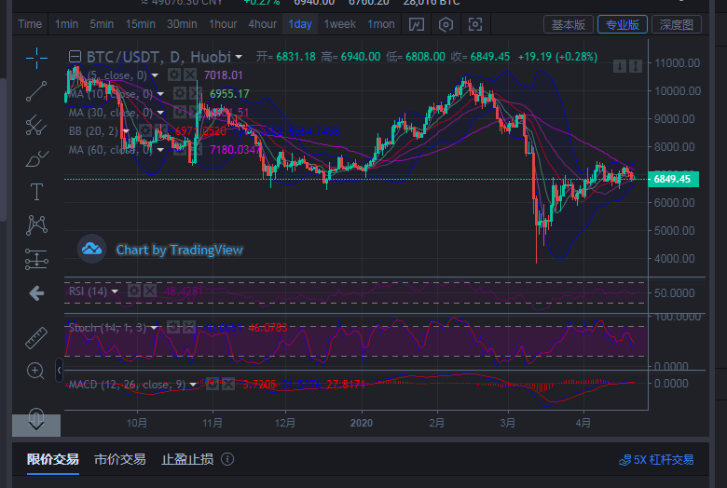The height and width of the screenshot is (488, 727).
Task: Expand MACD (12, 26, close, 9) dropdown arrow
Action: (x=193, y=385)
